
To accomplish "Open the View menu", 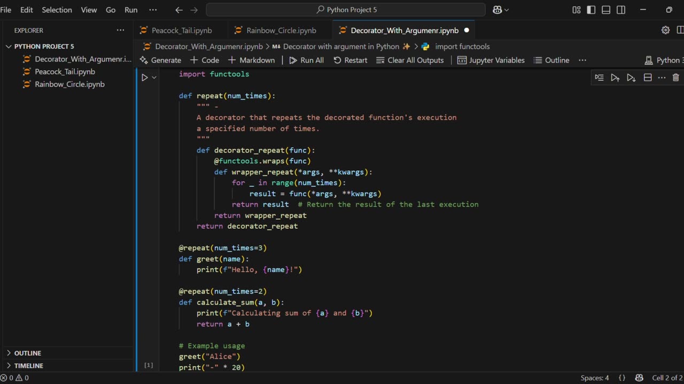I will click(x=89, y=10).
